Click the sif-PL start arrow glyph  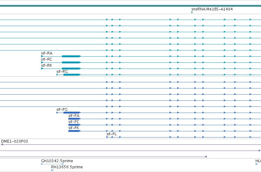[x=107, y=137]
